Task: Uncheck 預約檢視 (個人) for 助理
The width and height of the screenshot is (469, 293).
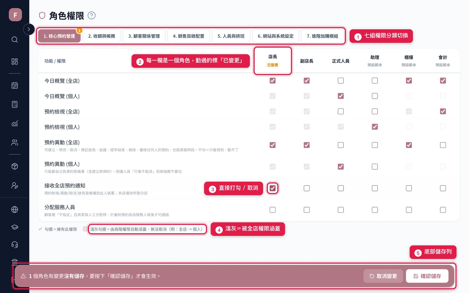Action: [x=375, y=127]
